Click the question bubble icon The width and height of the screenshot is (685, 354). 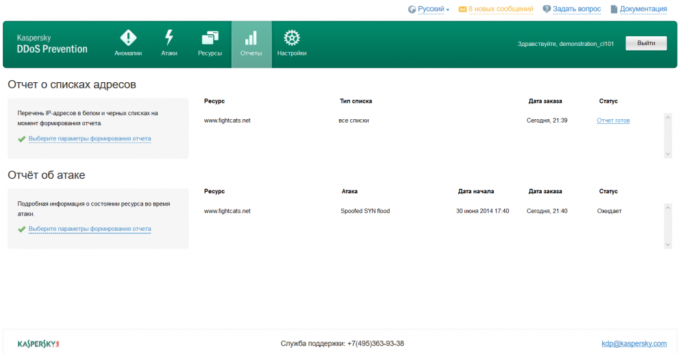coord(547,9)
